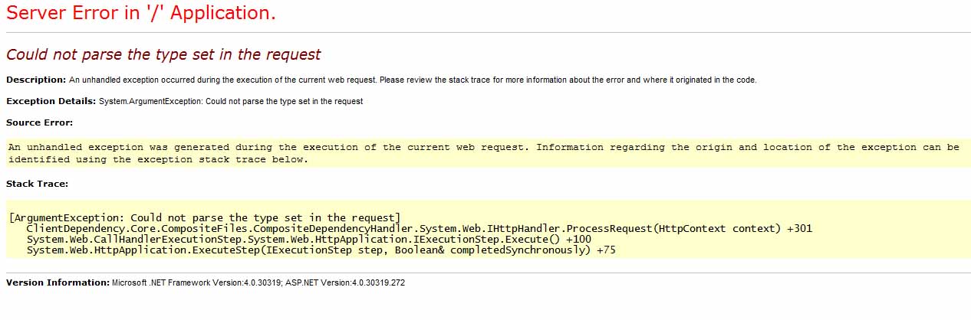This screenshot has width=971, height=320.
Task: Click the ASP.NET Version:4.0.30319.272 text
Action: 345,282
